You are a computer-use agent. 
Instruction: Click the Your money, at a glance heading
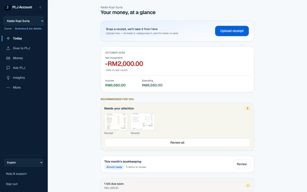tap(128, 12)
